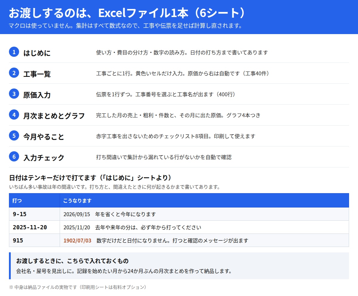
Task: Click the number 5 circle badge
Action: coord(14,135)
